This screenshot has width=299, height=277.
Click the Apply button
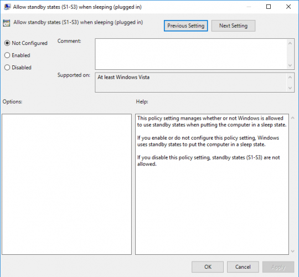[278, 266]
